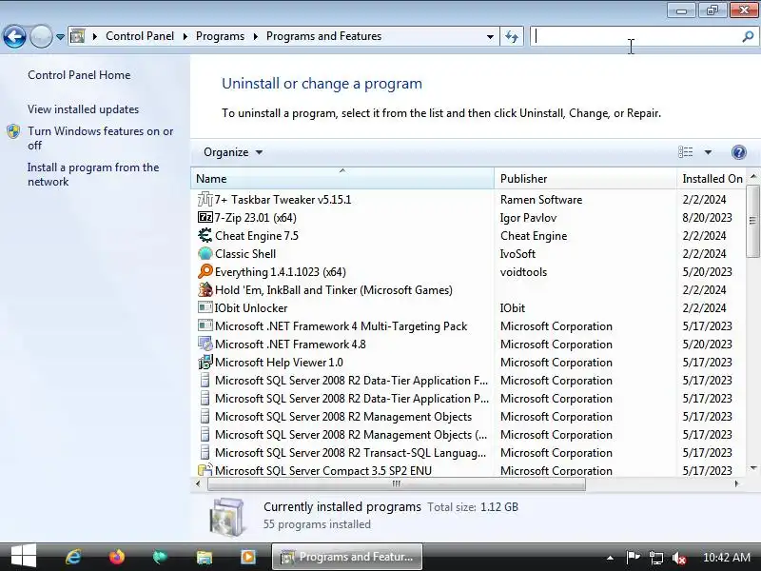Click the SQL Server Transact-SQL Language icon
Image resolution: width=761 pixels, height=571 pixels.
coord(205,453)
